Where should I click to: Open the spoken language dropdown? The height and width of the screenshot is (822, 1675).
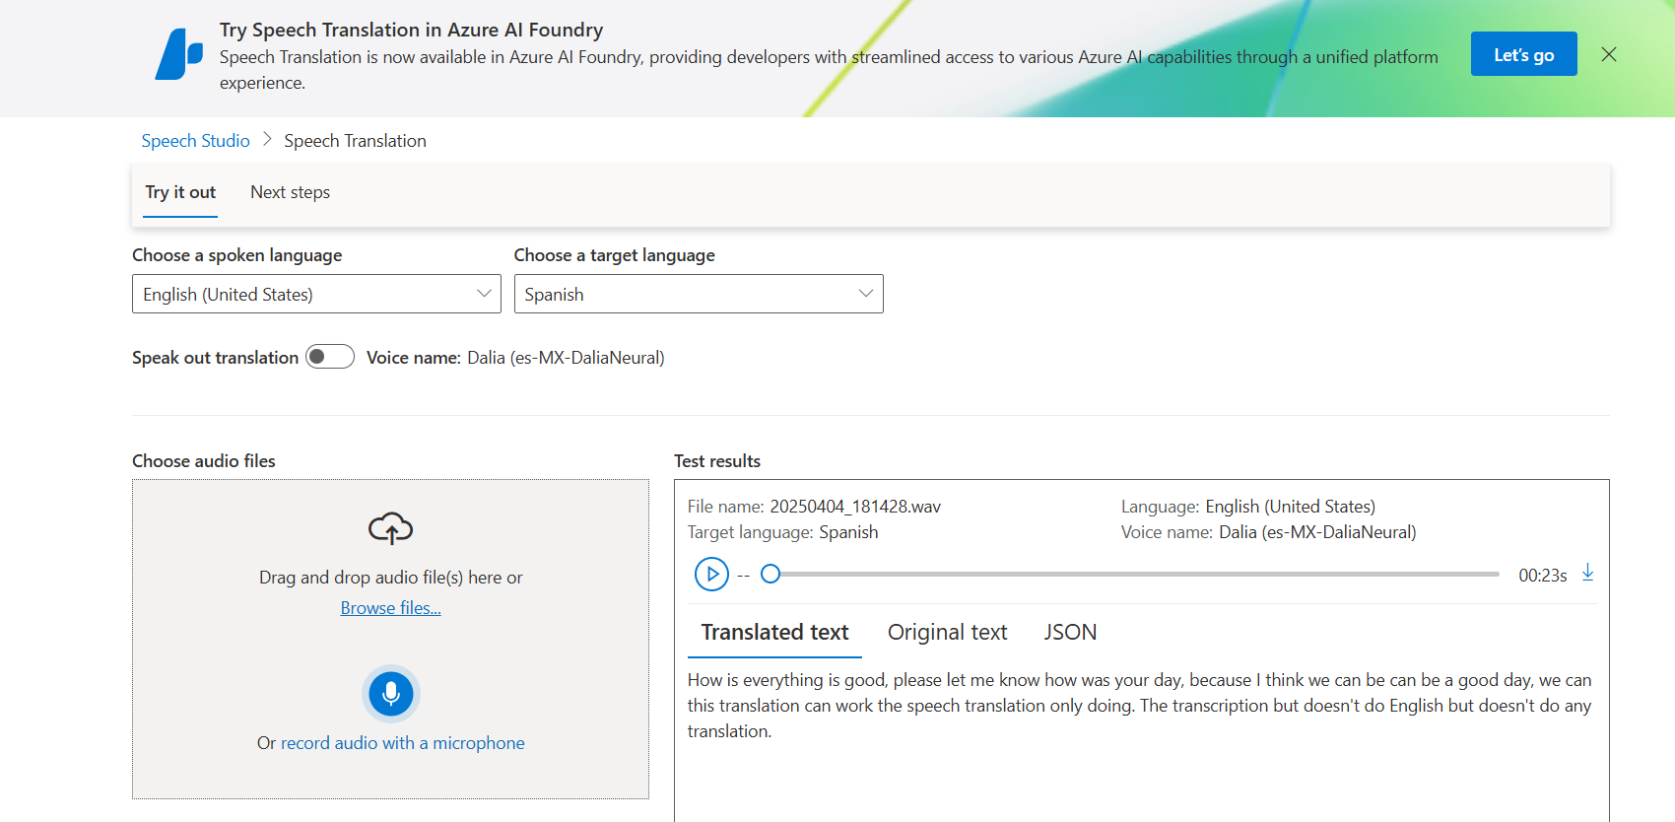point(316,294)
